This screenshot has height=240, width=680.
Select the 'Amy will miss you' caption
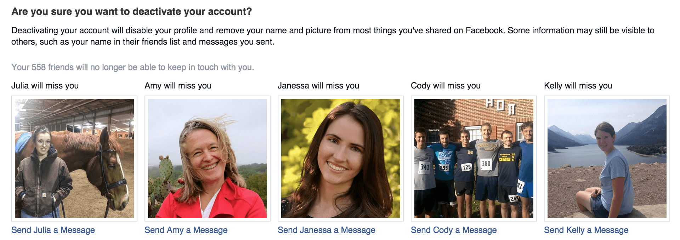(178, 86)
